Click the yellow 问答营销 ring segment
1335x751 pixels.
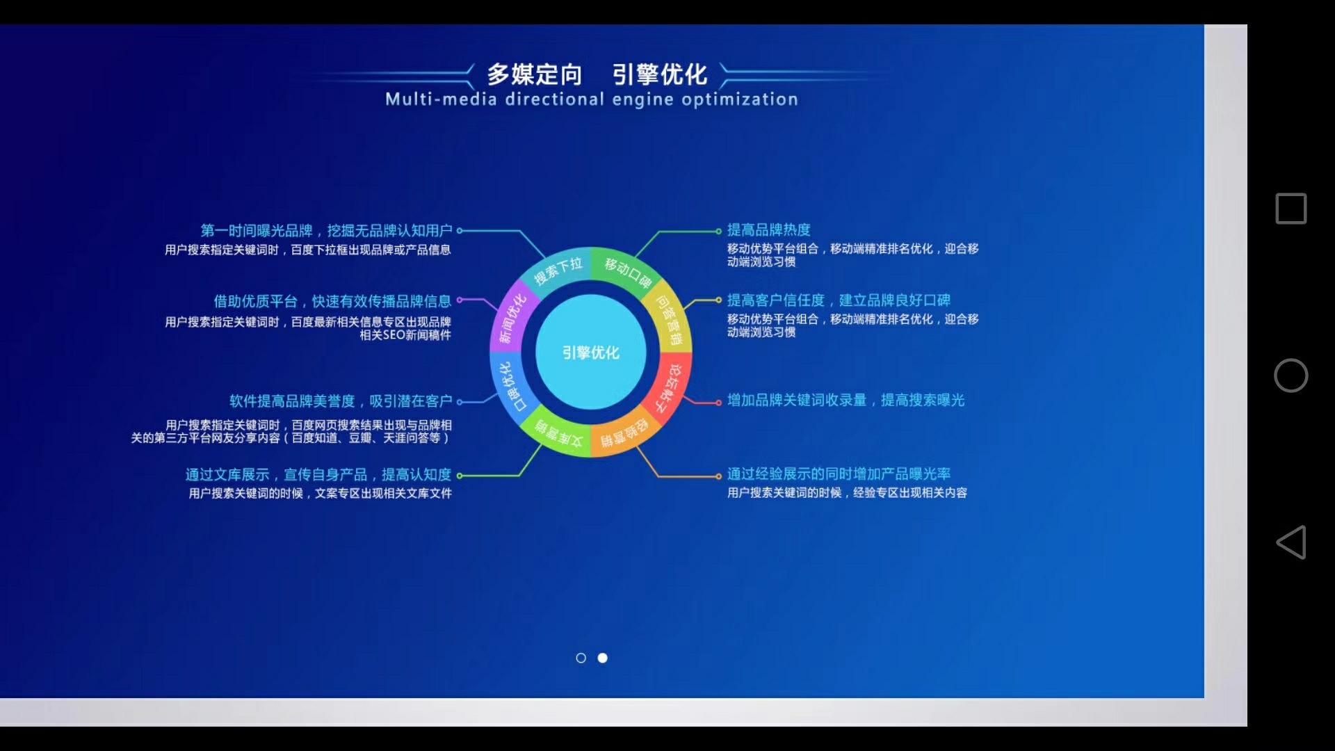point(670,320)
